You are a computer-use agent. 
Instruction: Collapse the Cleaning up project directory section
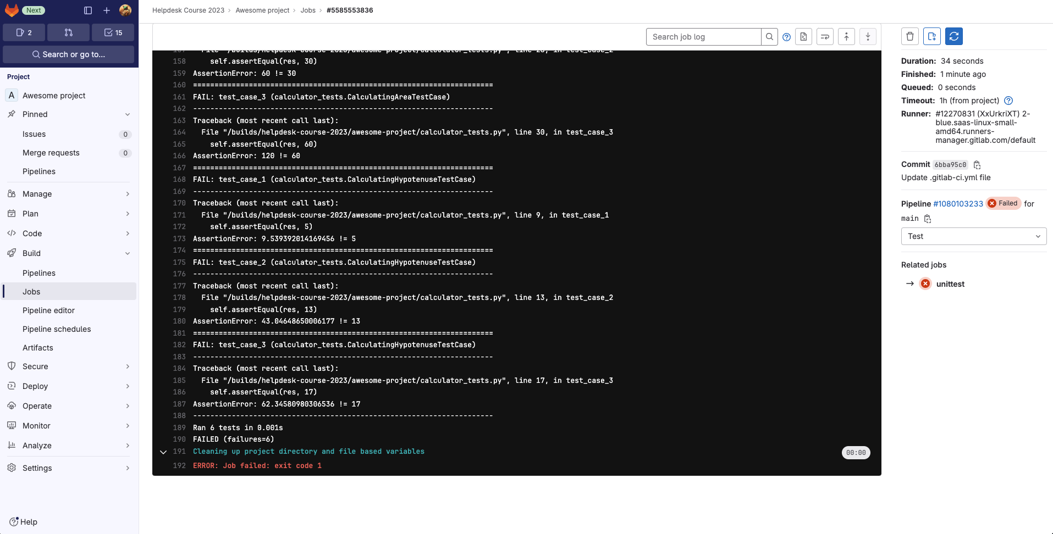pyautogui.click(x=163, y=452)
